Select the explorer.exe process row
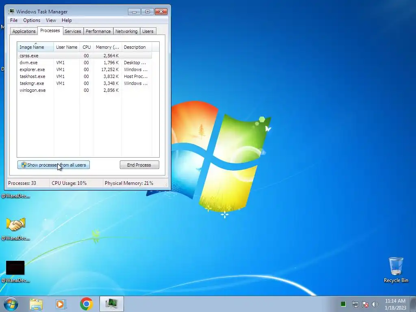 pyautogui.click(x=85, y=69)
